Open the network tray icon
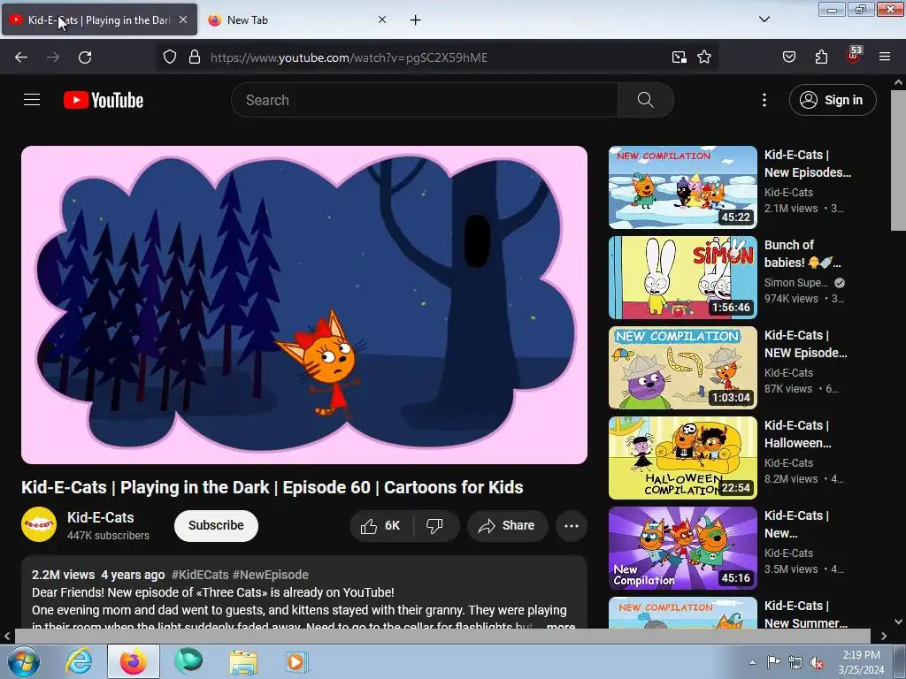 point(795,662)
